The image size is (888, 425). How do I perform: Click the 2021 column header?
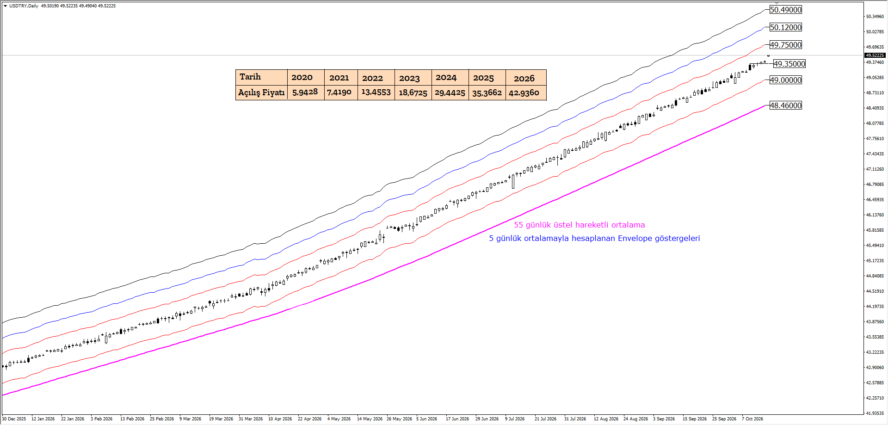pos(341,77)
